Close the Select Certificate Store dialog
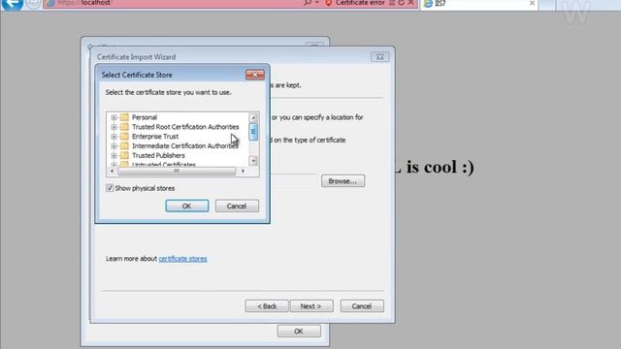621x349 pixels. (254, 75)
